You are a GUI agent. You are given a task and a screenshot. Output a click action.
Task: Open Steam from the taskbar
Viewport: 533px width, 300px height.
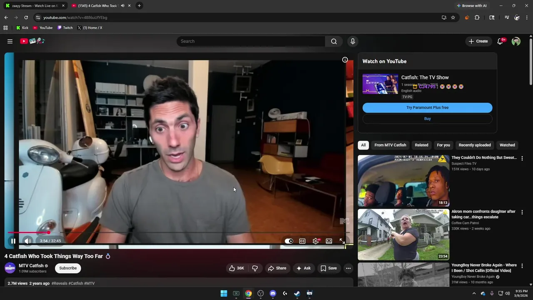coord(297,293)
